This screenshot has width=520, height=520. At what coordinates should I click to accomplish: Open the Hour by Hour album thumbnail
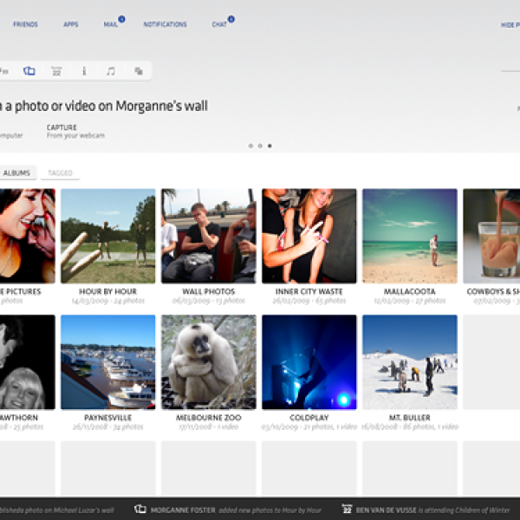coord(108,236)
